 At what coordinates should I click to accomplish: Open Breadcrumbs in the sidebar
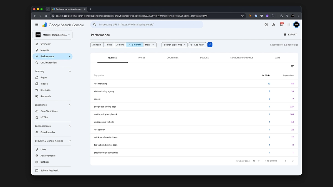tap(52, 132)
